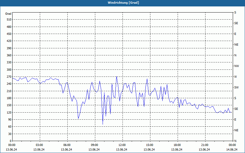245x153 pixels.
Task: Select the 420 tick label on the left axis
Action: click(9, 41)
